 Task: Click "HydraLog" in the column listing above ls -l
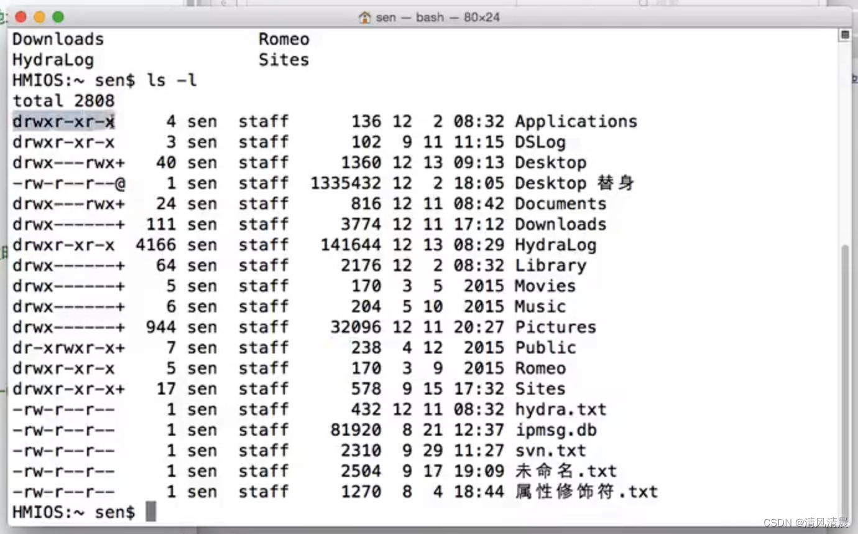click(x=53, y=60)
